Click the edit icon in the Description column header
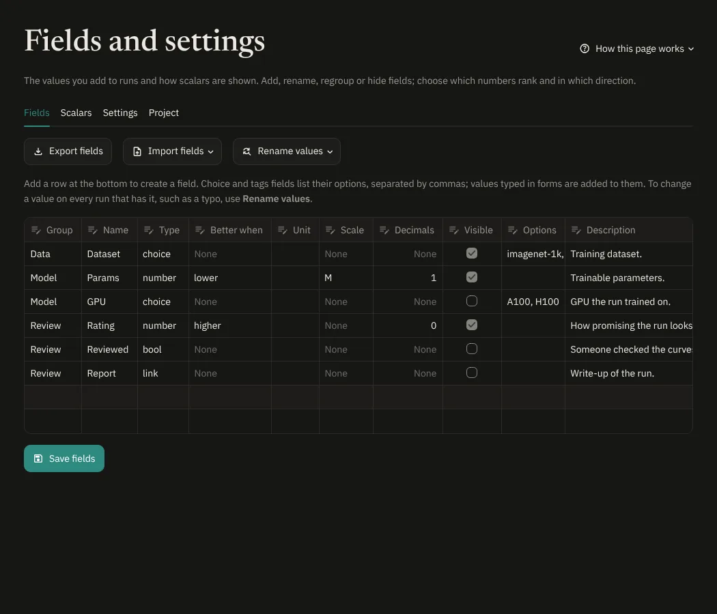This screenshot has height=614, width=717. coord(576,231)
